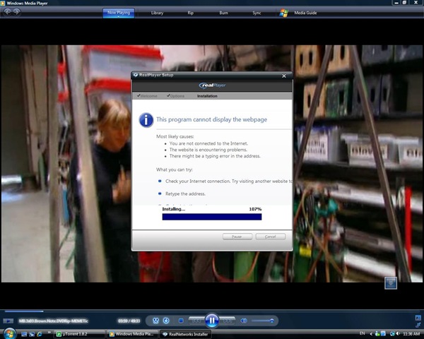Viewport: 424px width, 339px height.
Task: Mute the sound using the speaker icon
Action: [x=244, y=321]
